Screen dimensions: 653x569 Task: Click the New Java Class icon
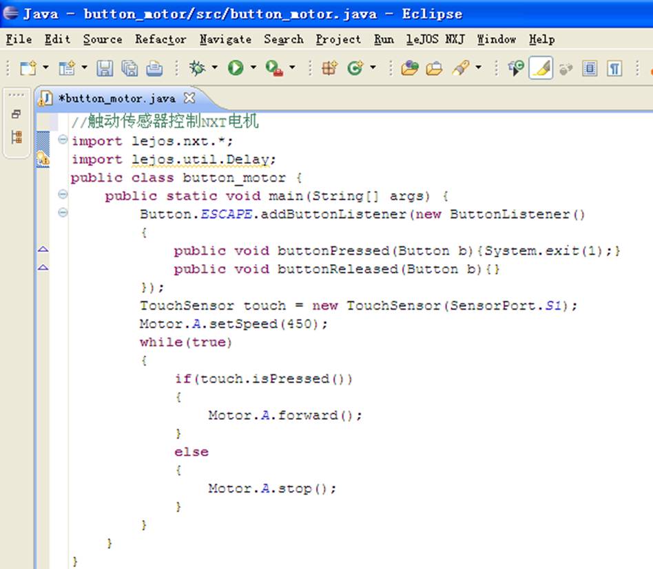pos(355,67)
